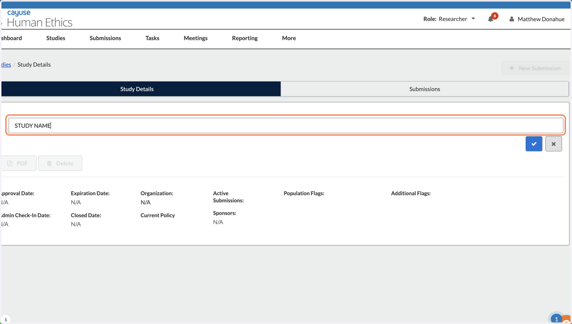572x324 pixels.
Task: Click user avatar icon beside Matthew Donahue
Action: (511, 19)
